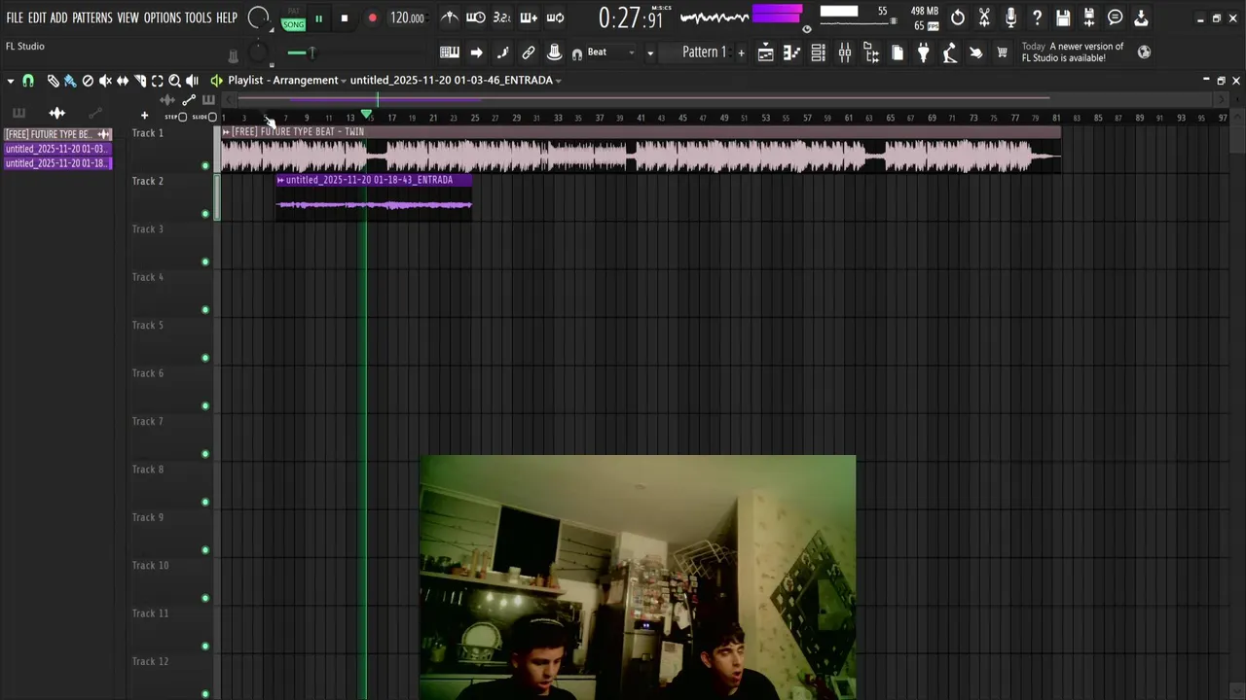Toggle the link-controls chain icon
The height and width of the screenshot is (700, 1246).
coord(529,52)
